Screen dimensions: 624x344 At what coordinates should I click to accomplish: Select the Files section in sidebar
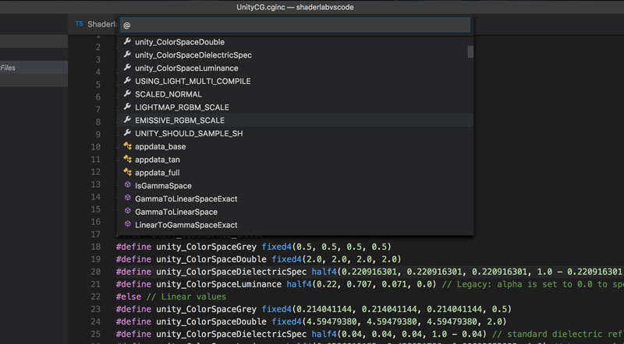point(34,68)
